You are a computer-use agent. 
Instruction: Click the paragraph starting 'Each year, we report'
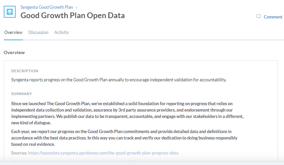(x=124, y=138)
